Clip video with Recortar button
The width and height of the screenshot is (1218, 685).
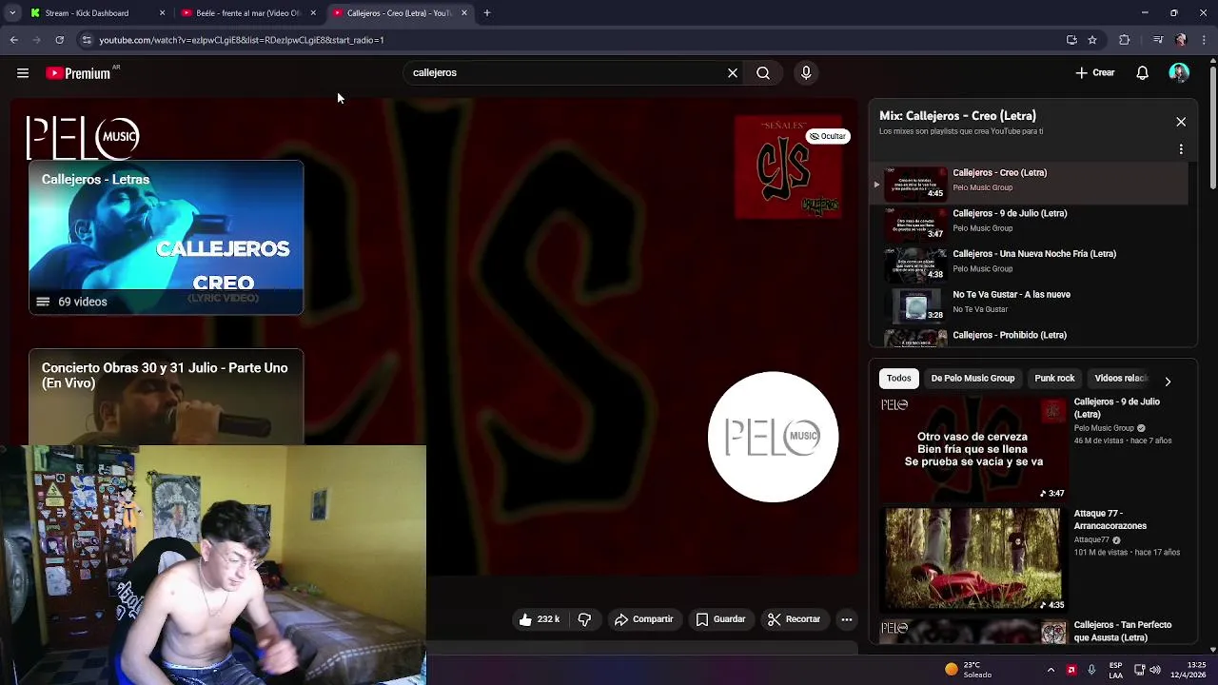794,619
